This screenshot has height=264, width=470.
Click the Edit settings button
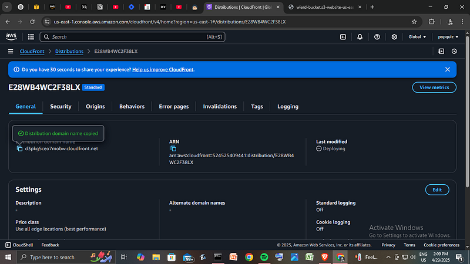pos(437,189)
